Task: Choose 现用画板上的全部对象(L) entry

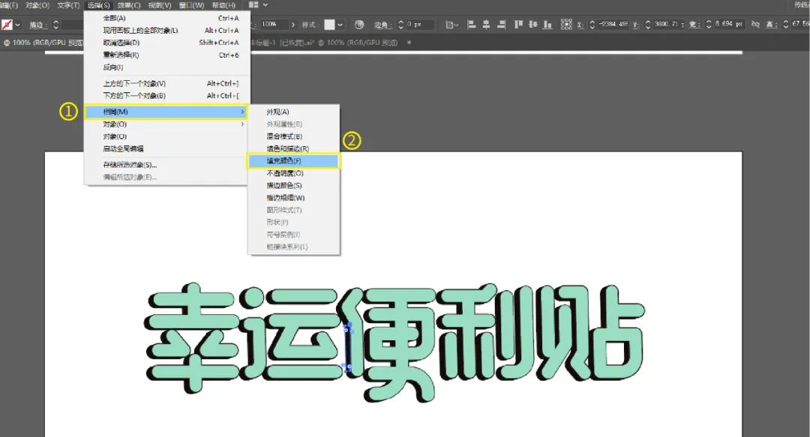Action: click(166, 31)
